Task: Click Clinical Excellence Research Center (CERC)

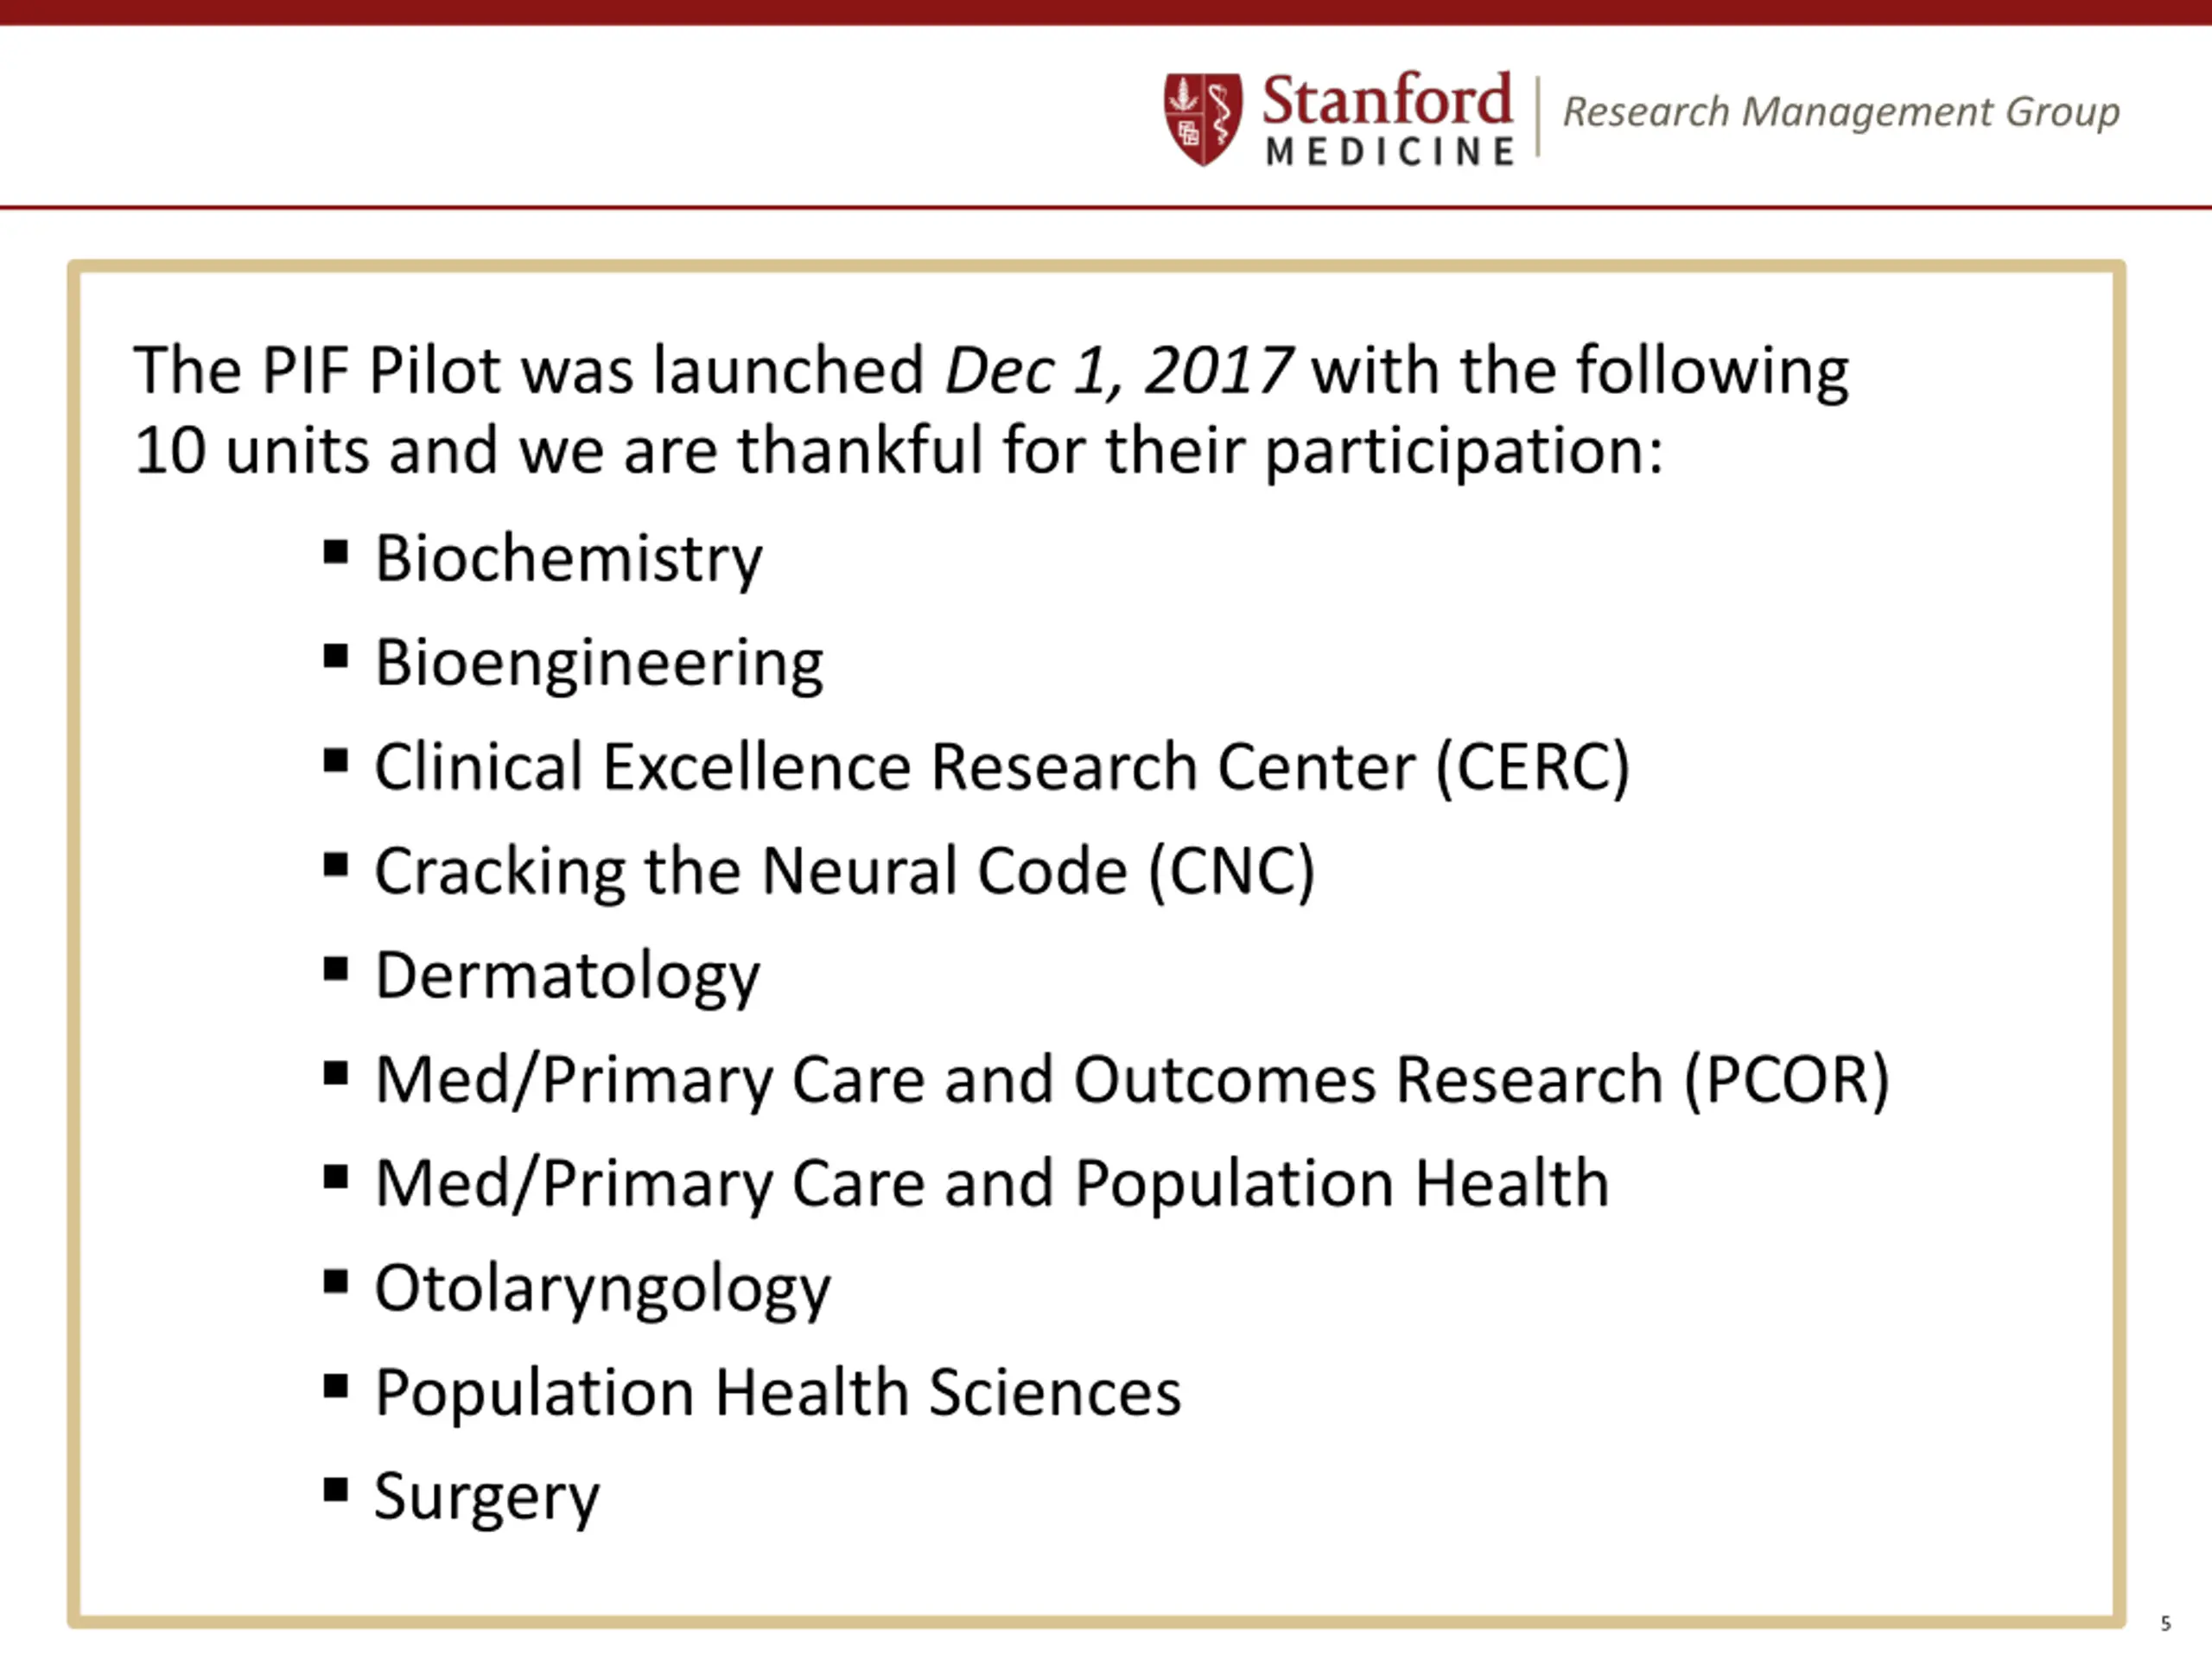Action: pos(1002,767)
